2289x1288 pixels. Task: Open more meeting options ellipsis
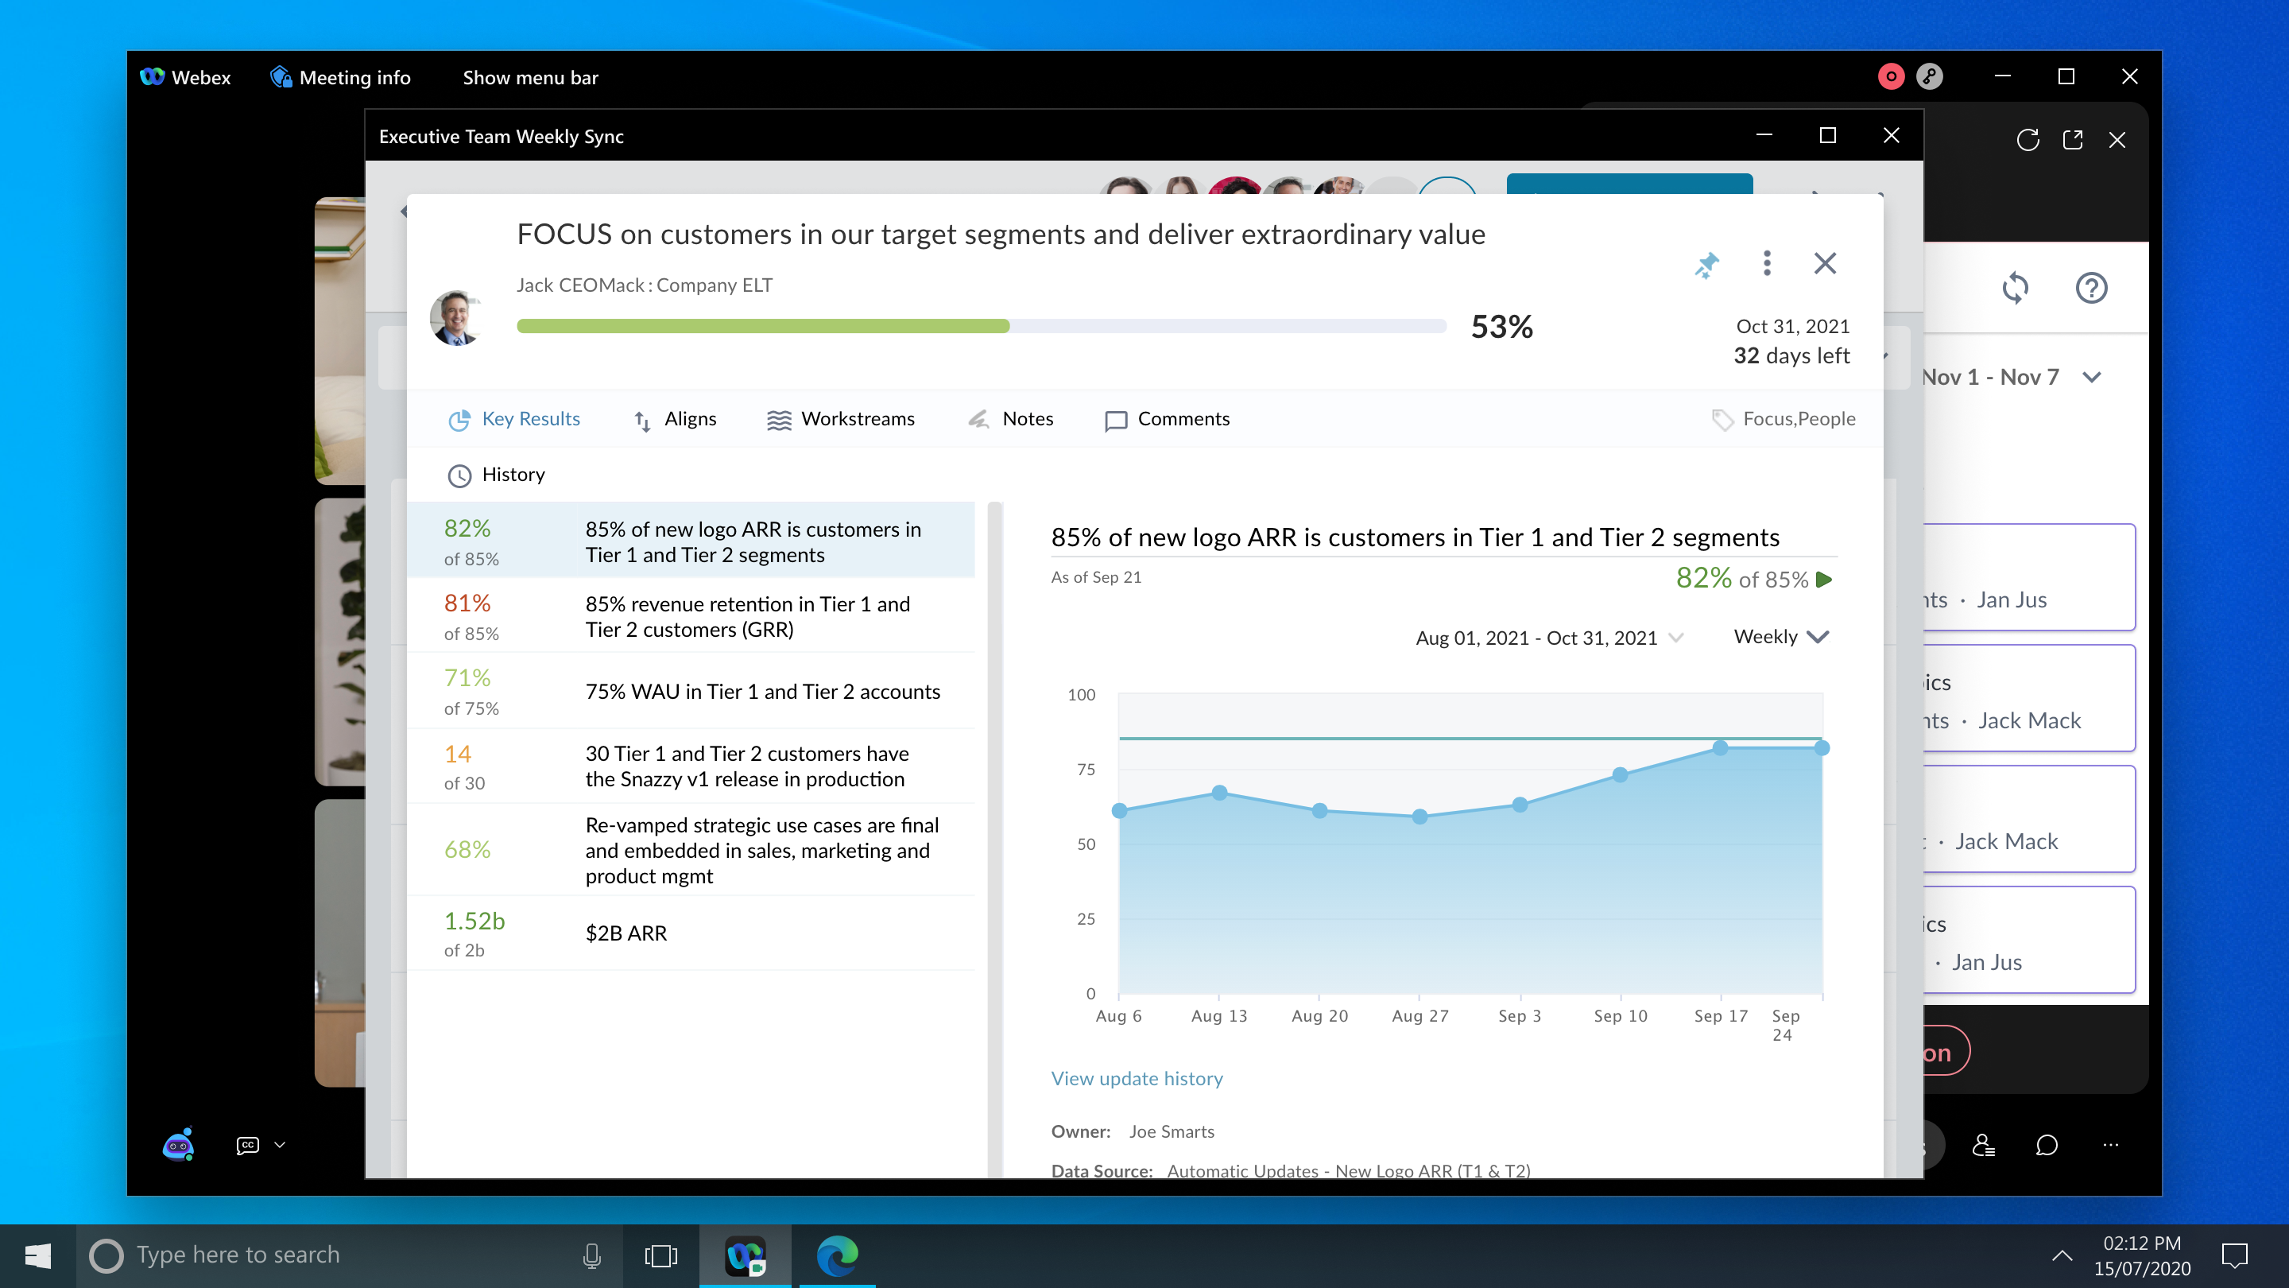pos(2110,1145)
